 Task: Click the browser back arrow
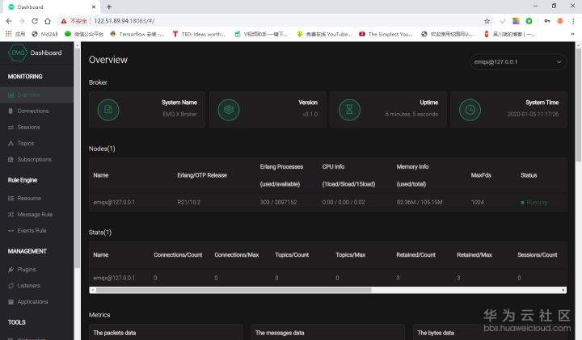click(9, 21)
